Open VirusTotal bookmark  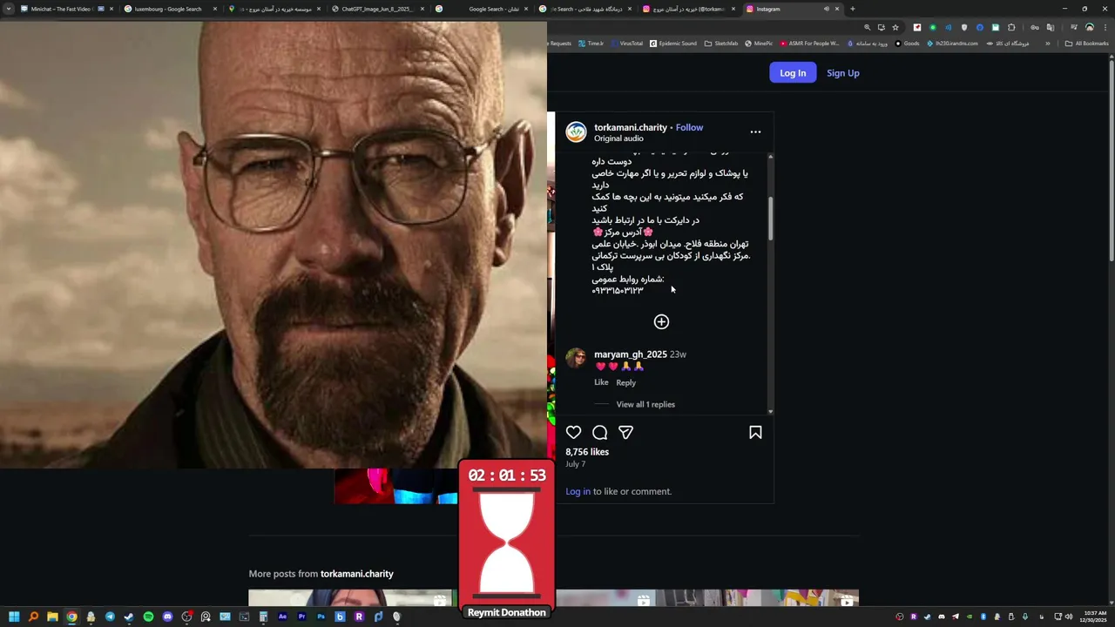(626, 44)
